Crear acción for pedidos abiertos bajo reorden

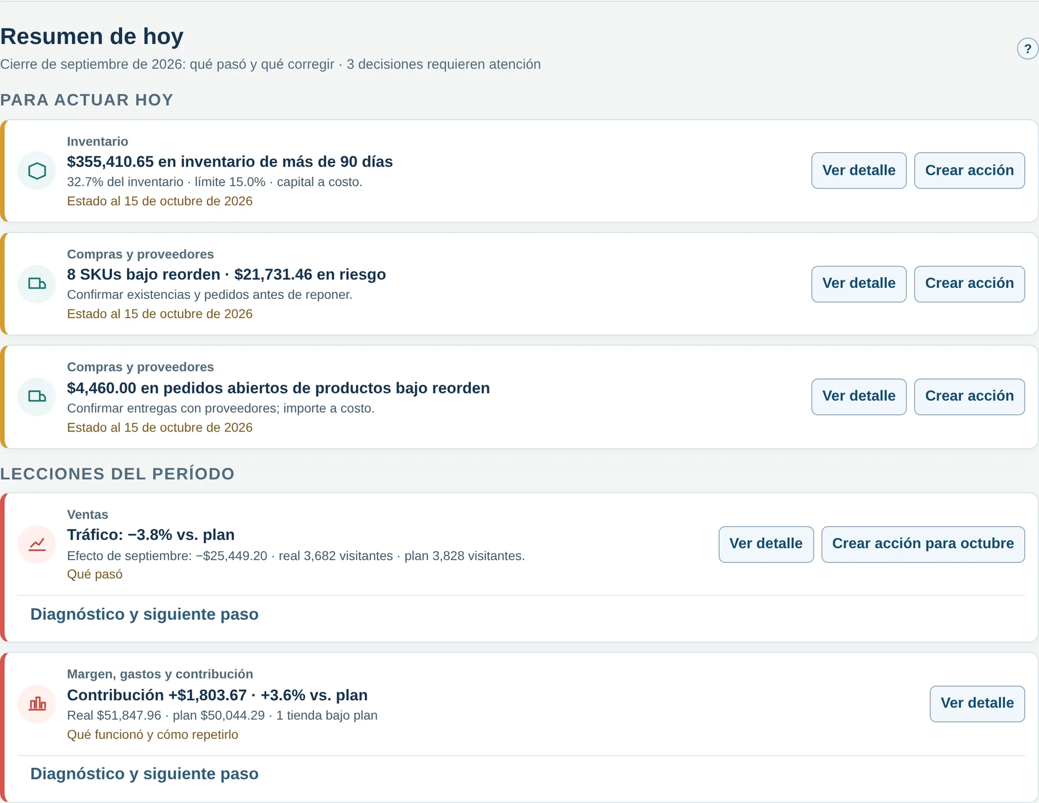[969, 396]
